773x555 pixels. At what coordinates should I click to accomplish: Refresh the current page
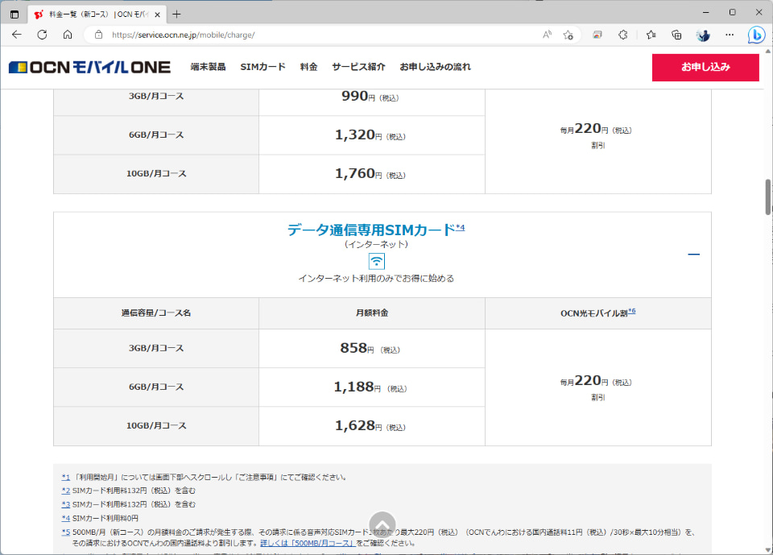tap(41, 36)
